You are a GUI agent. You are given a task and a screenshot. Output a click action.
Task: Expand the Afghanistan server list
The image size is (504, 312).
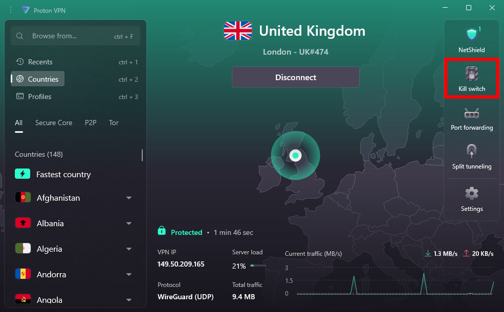129,198
